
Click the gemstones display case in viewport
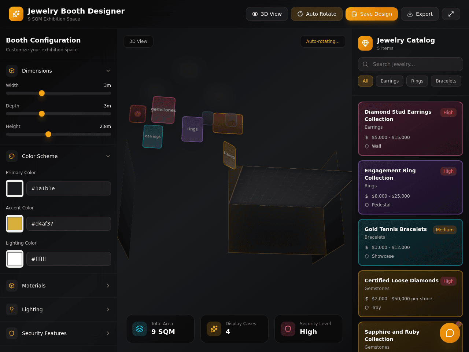click(163, 110)
